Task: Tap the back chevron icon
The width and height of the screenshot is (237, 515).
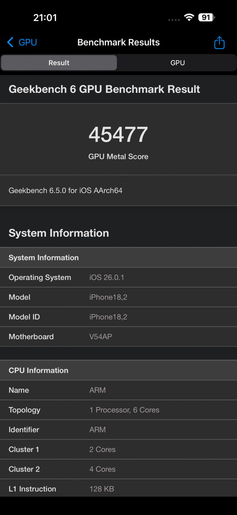Action: point(10,42)
